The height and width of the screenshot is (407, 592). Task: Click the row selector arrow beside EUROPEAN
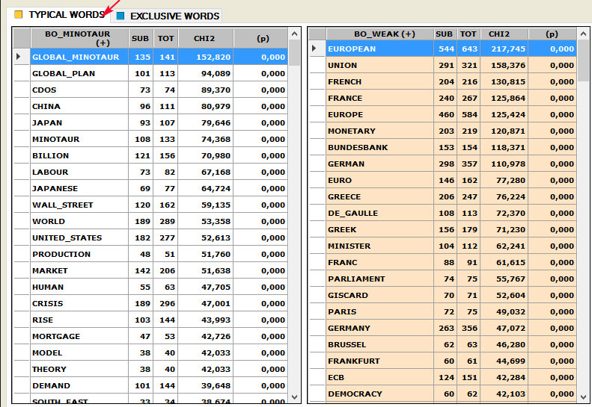[314, 49]
